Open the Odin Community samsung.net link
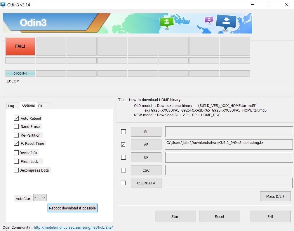Screen dimensions: 294x231 73,227
